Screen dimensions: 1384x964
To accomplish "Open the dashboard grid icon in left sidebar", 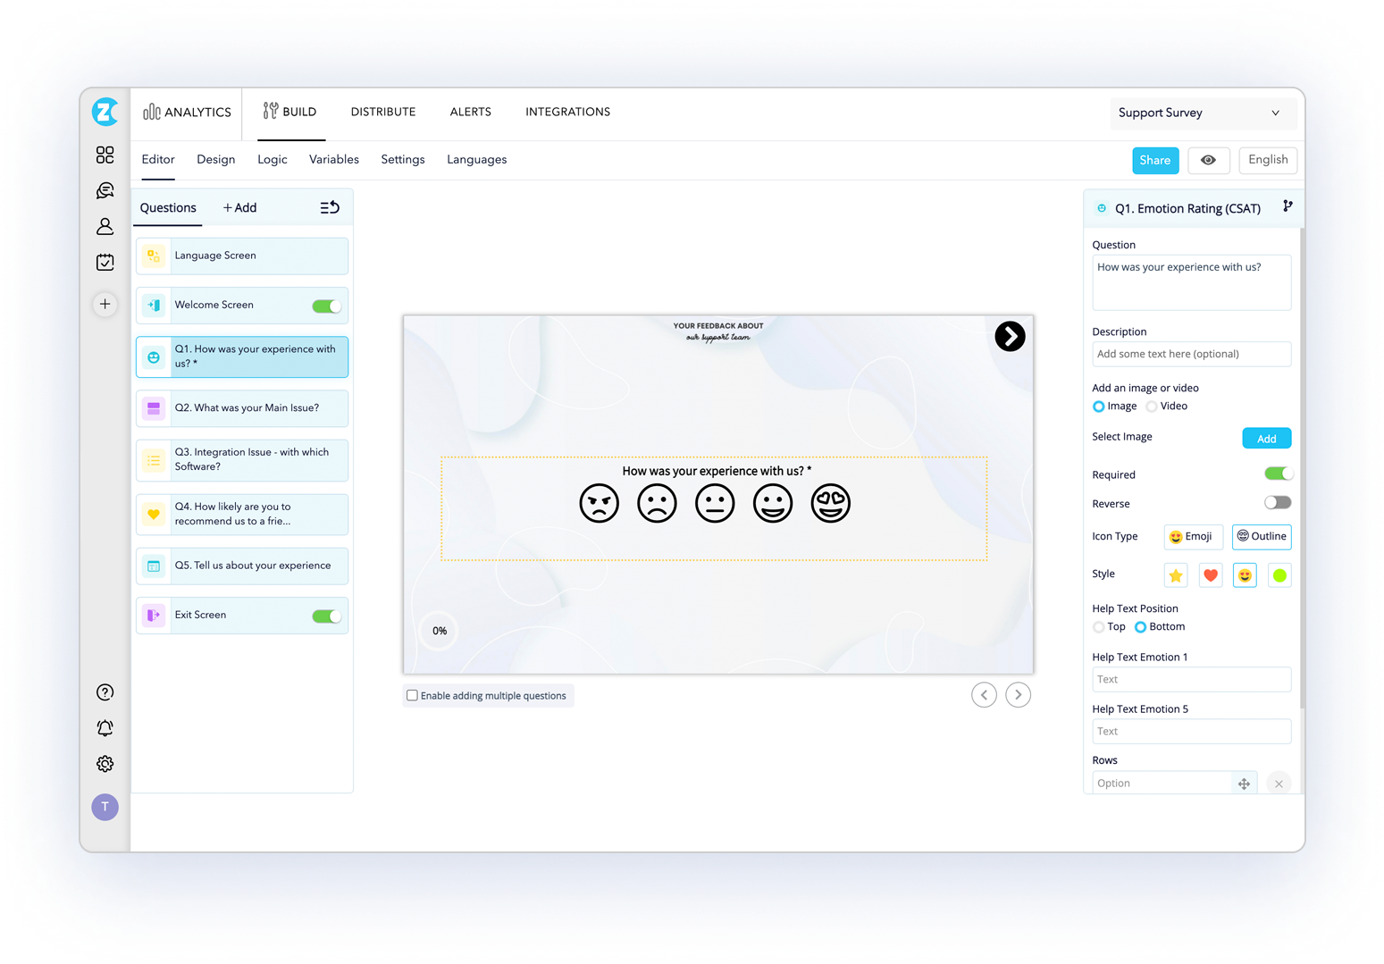I will (105, 155).
